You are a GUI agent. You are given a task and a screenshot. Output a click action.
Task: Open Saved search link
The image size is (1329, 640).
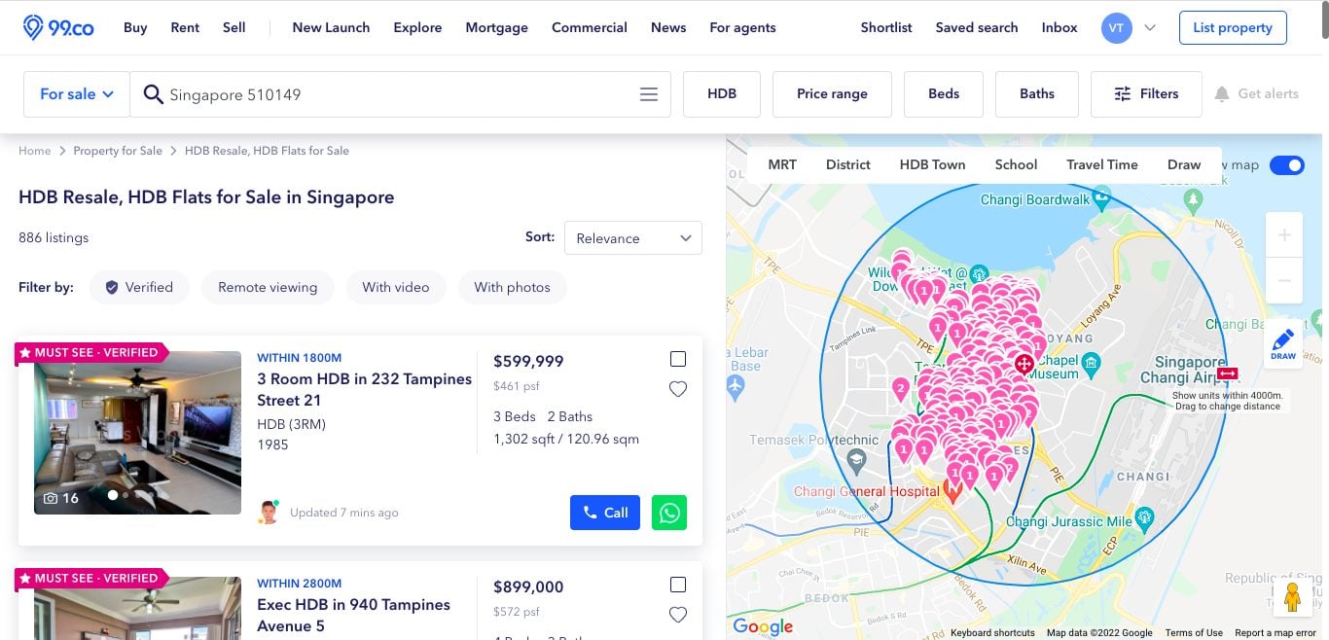click(x=977, y=27)
